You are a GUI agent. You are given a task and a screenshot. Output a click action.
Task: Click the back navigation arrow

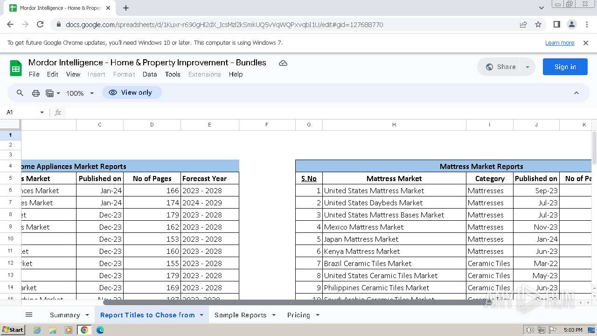point(10,25)
